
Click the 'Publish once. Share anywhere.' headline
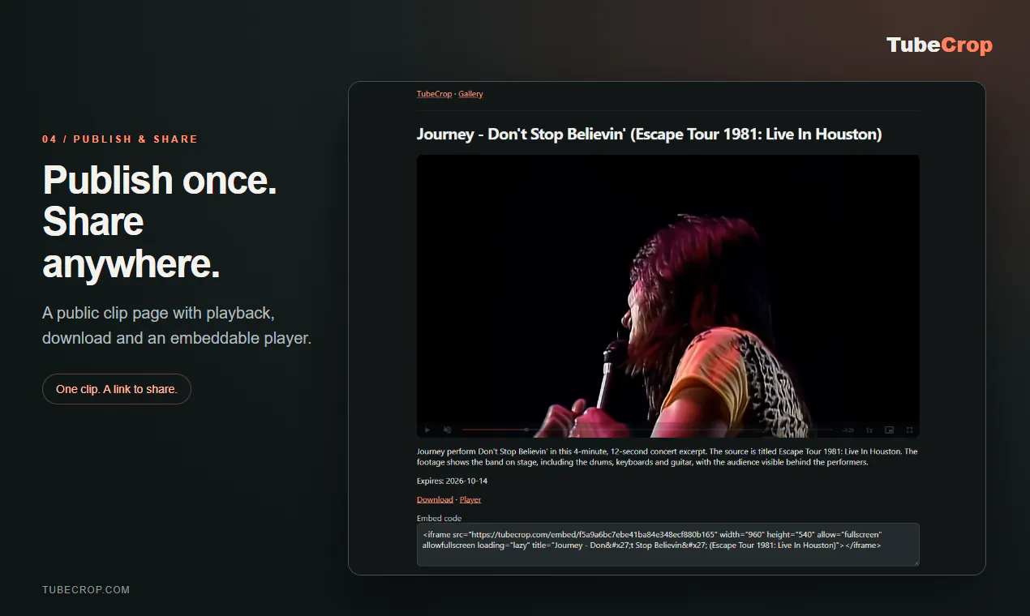[160, 222]
